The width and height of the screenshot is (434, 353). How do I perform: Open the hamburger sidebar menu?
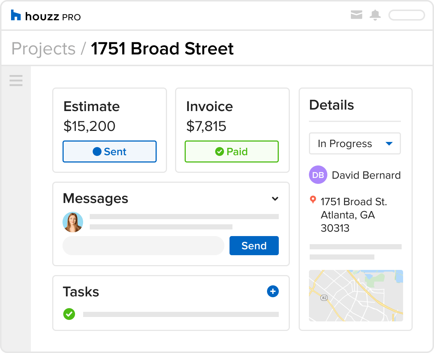click(16, 80)
